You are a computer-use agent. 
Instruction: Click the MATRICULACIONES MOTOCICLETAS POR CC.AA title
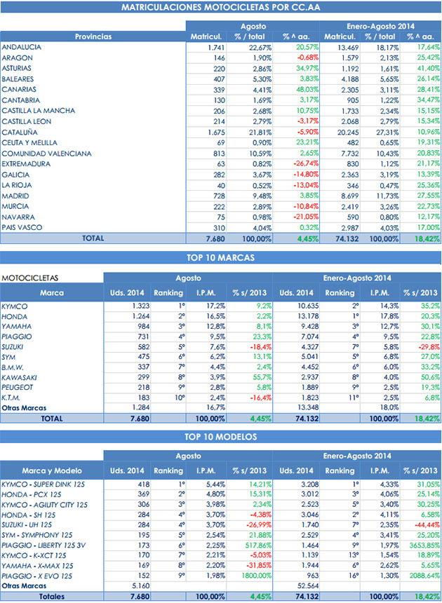pyautogui.click(x=221, y=7)
